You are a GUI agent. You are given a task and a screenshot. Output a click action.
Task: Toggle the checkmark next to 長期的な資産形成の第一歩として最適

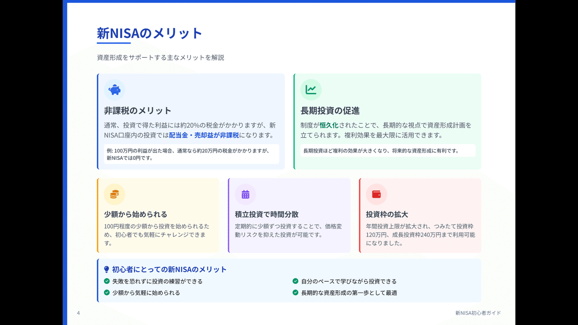point(295,293)
